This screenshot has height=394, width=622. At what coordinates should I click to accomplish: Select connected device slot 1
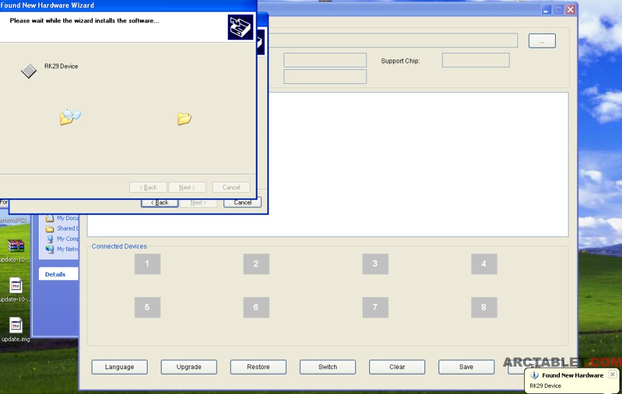[147, 264]
